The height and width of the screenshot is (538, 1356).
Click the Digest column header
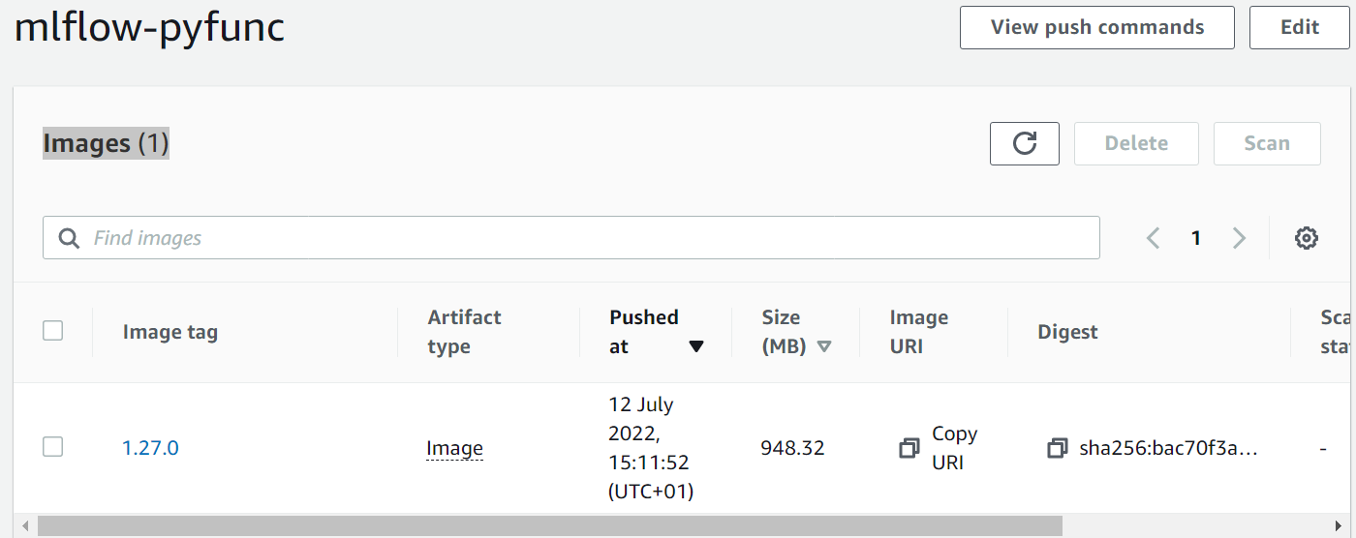1067,332
